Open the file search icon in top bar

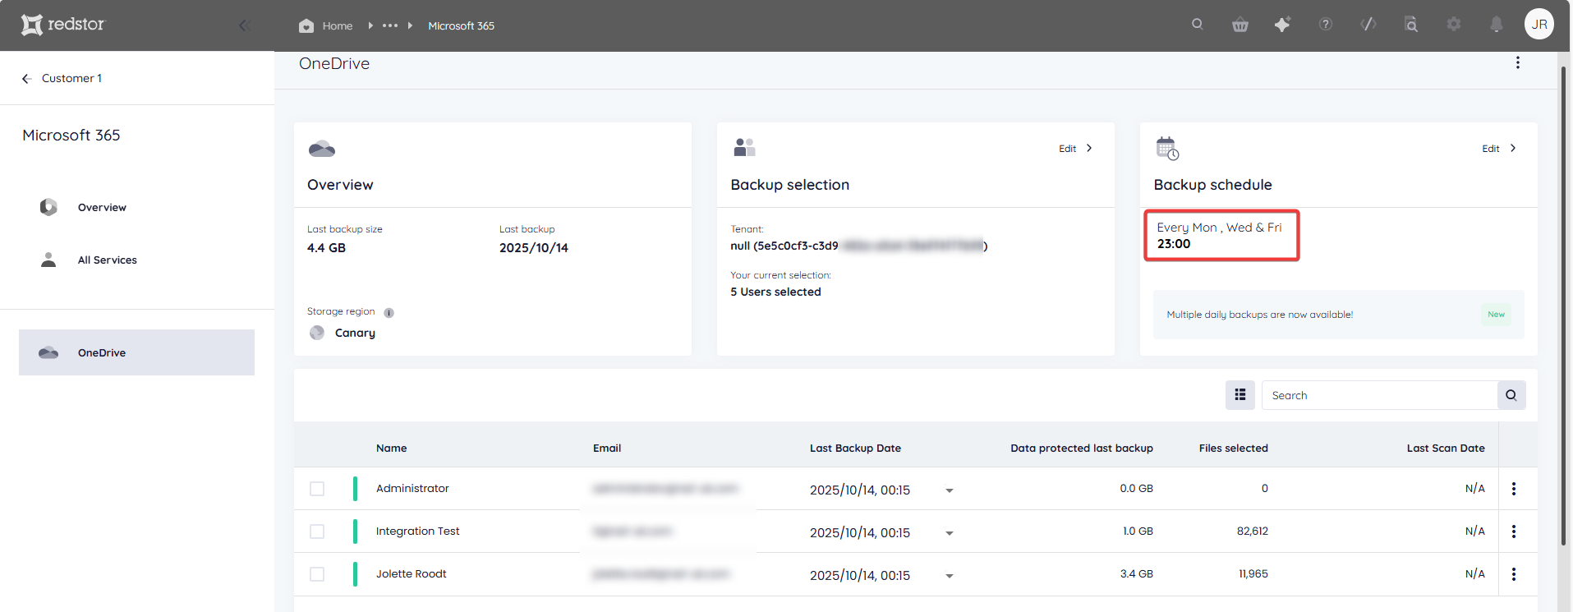(x=1411, y=25)
